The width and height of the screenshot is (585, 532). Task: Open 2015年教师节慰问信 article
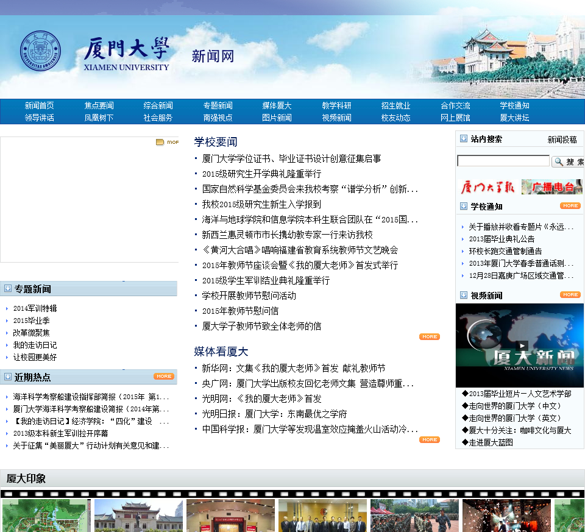[x=240, y=311]
